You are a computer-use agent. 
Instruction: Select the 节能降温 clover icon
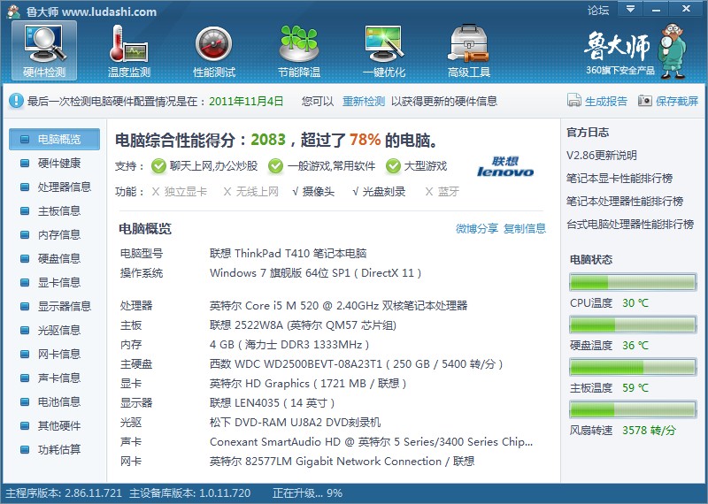(x=299, y=50)
